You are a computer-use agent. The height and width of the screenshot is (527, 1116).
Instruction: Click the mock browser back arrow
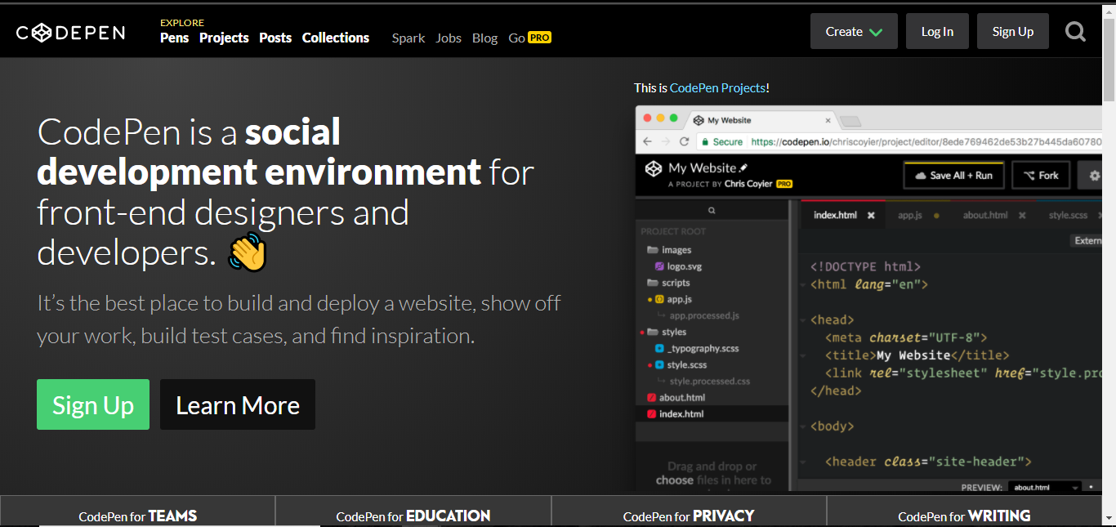click(647, 141)
